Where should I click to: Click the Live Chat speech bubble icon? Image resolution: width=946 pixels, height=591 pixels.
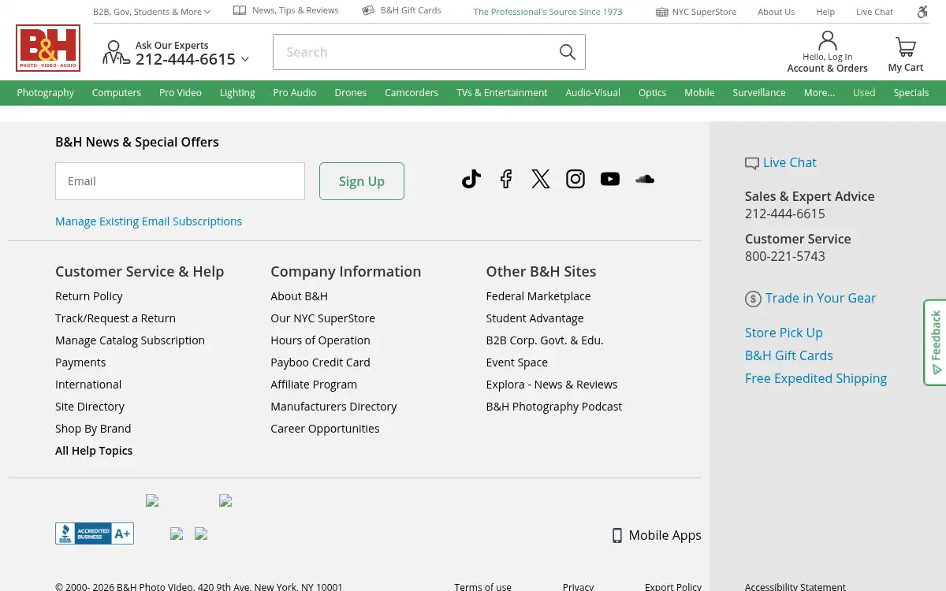[752, 164]
